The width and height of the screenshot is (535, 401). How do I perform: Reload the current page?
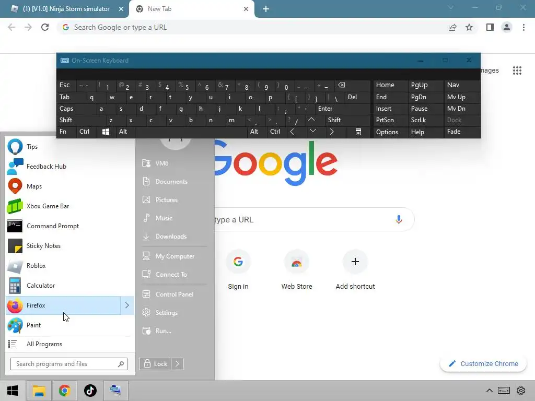coord(45,27)
